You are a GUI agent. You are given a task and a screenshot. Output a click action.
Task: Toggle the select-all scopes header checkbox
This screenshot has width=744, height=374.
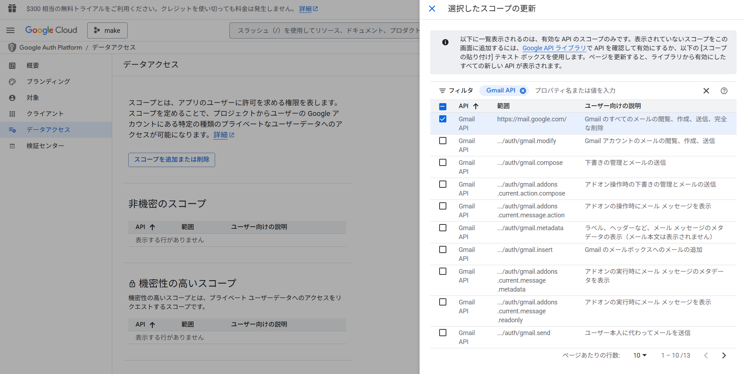[443, 106]
